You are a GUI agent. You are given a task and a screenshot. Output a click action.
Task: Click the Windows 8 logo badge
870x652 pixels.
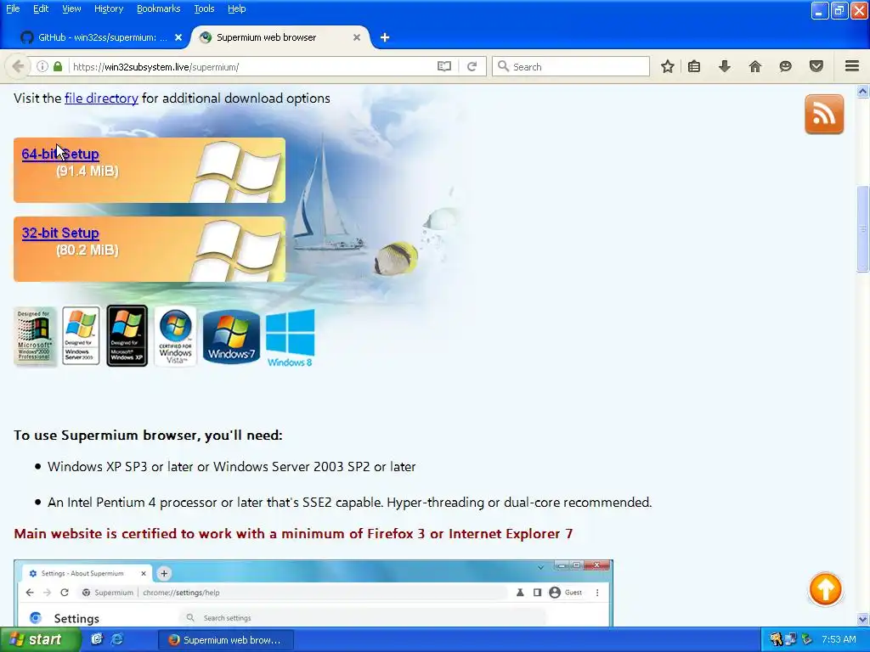pyautogui.click(x=291, y=338)
